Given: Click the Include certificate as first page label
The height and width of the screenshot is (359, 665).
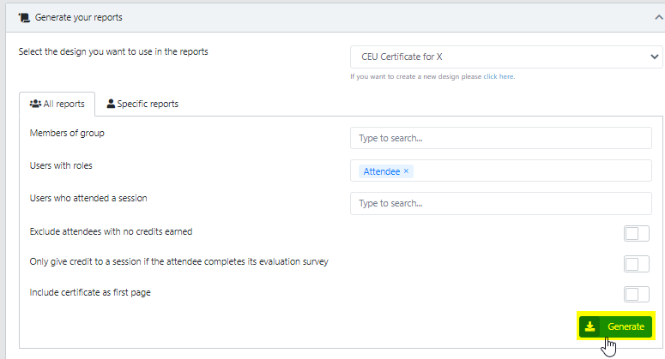Looking at the screenshot, I should click(x=90, y=293).
